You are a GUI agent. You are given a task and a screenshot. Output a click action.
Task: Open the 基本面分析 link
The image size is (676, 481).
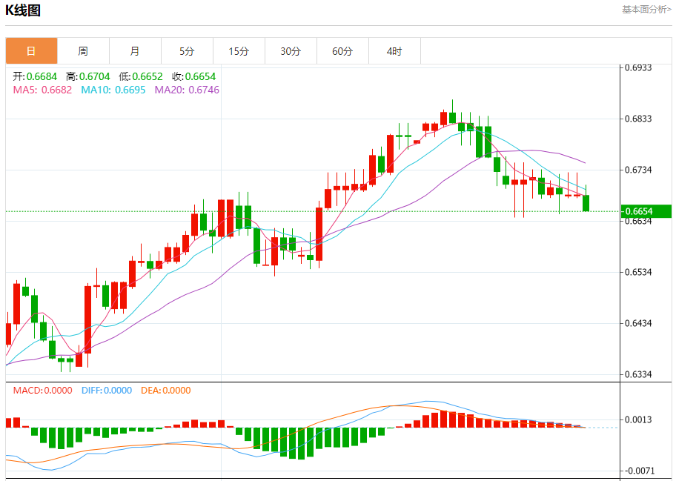click(646, 10)
